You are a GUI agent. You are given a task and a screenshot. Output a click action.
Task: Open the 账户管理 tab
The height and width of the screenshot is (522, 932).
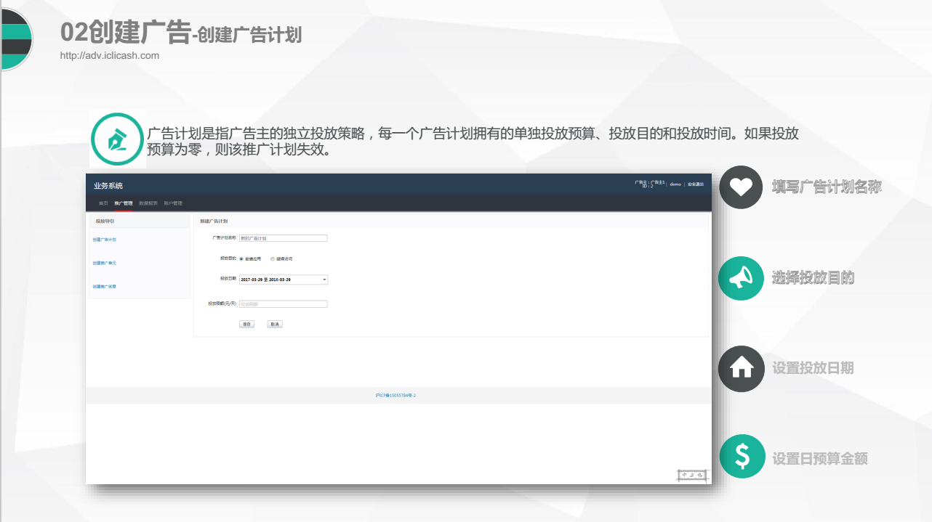point(173,203)
